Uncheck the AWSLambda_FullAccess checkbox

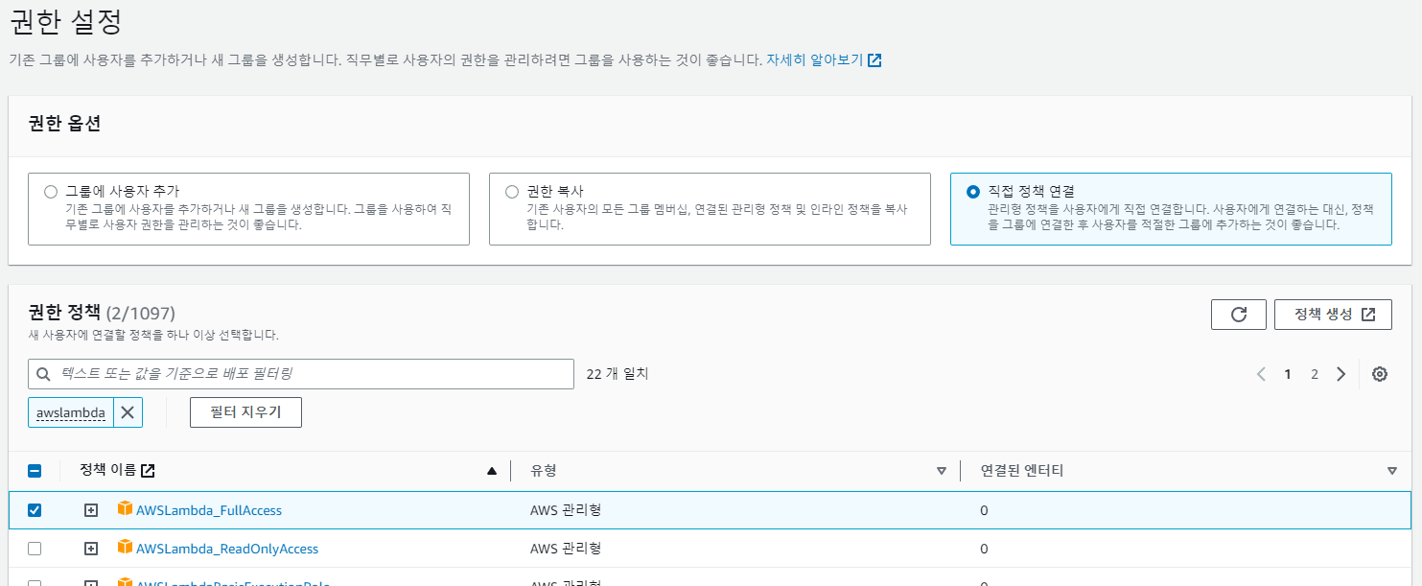click(35, 510)
